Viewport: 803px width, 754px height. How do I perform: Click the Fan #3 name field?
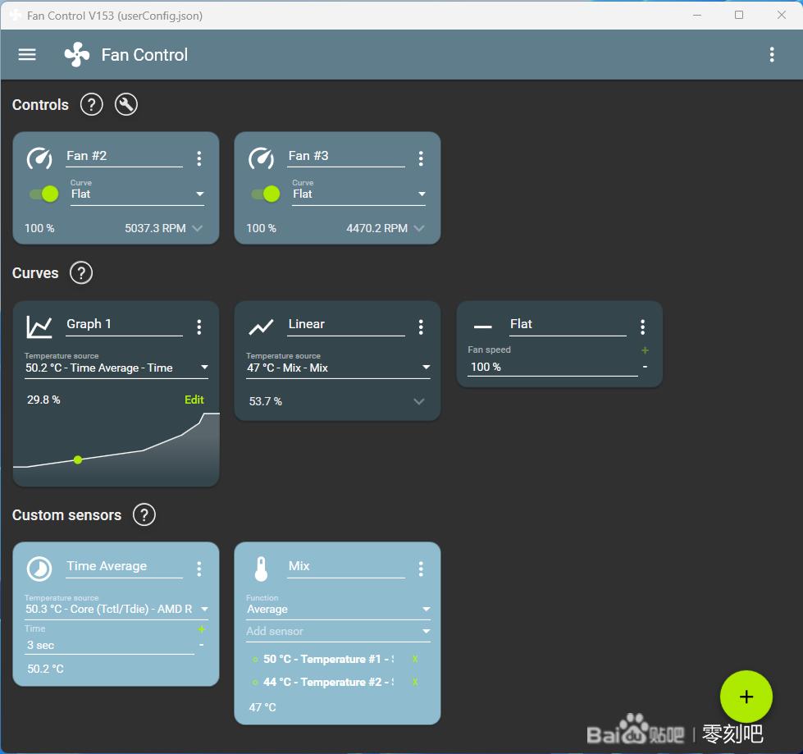[346, 156]
